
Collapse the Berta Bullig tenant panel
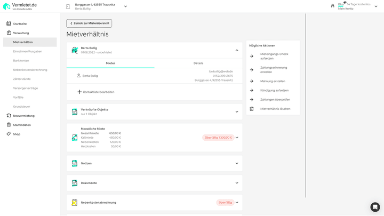237,50
